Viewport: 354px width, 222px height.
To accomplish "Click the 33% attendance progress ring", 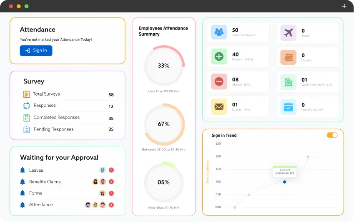I will coord(163,66).
